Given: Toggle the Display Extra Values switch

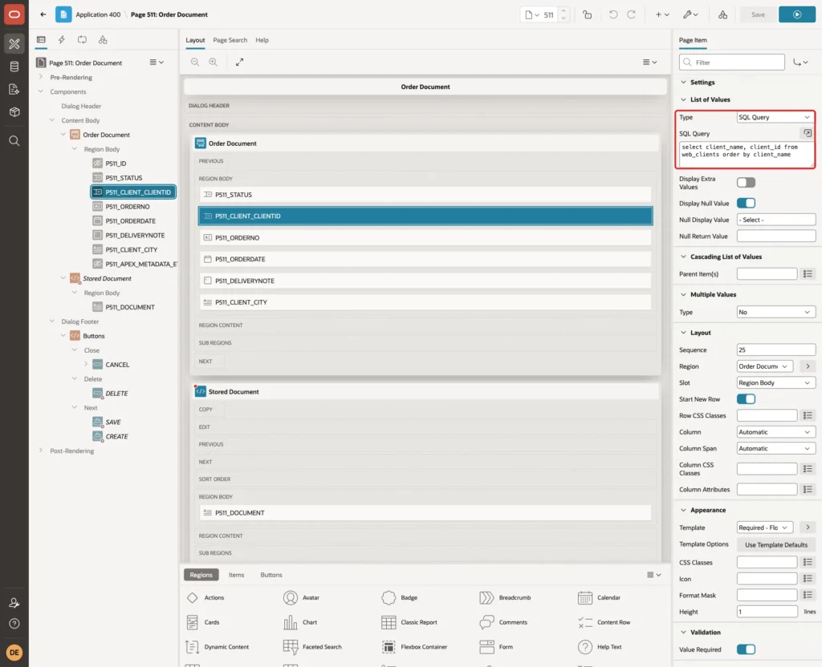Looking at the screenshot, I should (746, 182).
